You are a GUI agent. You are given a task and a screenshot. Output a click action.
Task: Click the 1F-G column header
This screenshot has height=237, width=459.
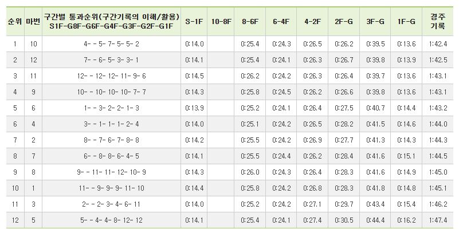(406, 21)
